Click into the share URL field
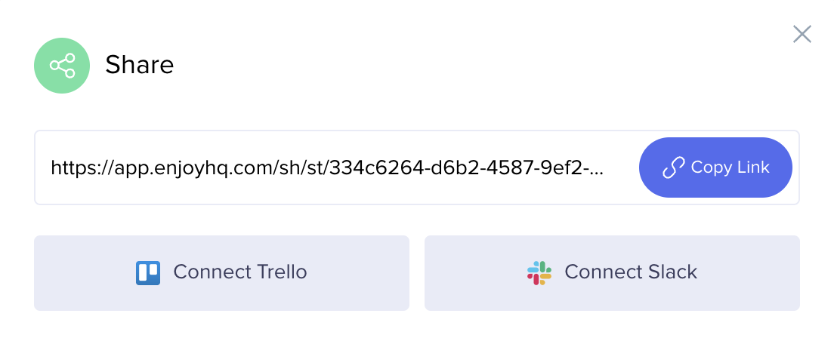 tap(332, 168)
